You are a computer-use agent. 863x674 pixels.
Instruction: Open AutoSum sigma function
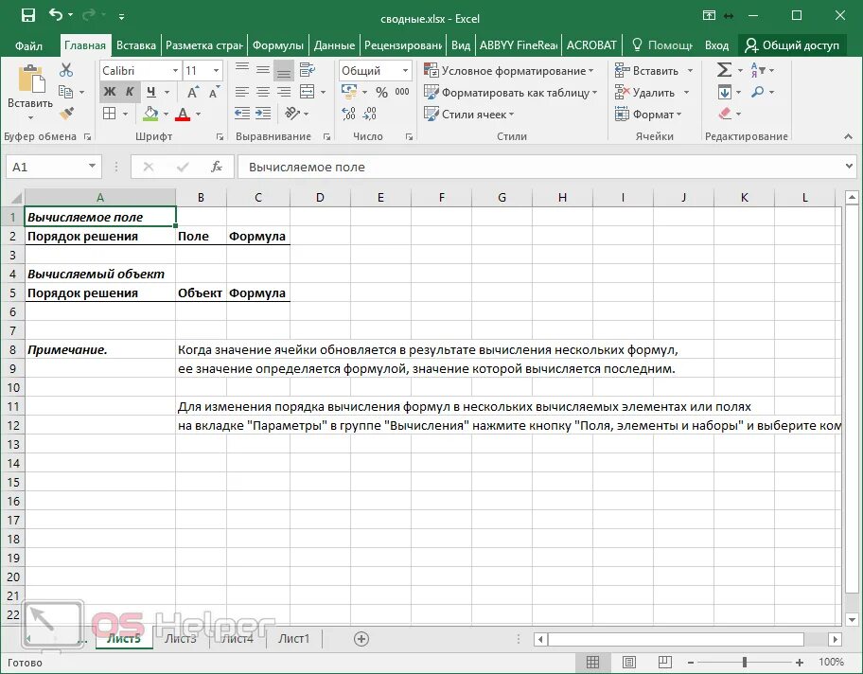724,70
